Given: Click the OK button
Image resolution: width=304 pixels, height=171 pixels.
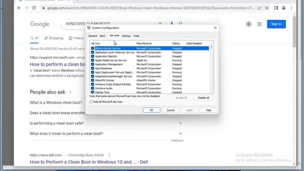Looking at the screenshot, I should (152, 110).
